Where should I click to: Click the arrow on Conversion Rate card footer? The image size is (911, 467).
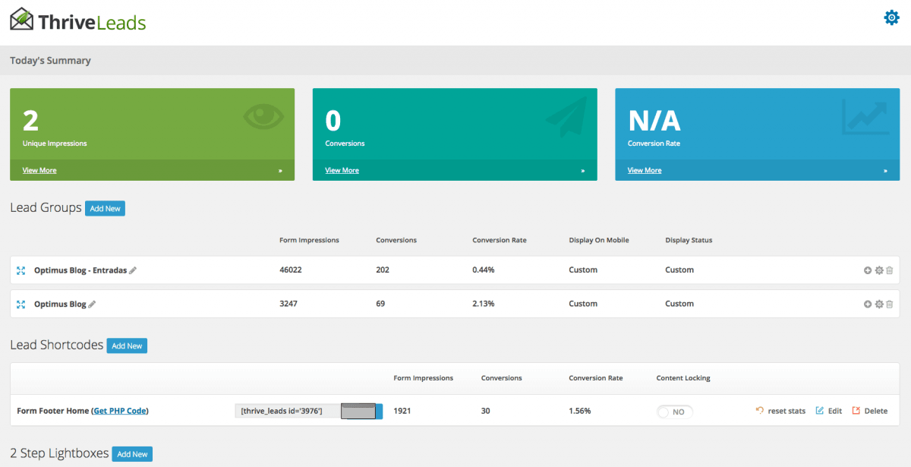pyautogui.click(x=885, y=171)
